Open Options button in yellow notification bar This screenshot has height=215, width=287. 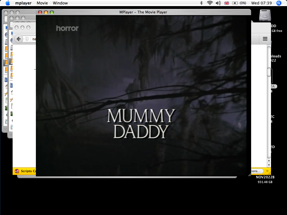(x=257, y=171)
